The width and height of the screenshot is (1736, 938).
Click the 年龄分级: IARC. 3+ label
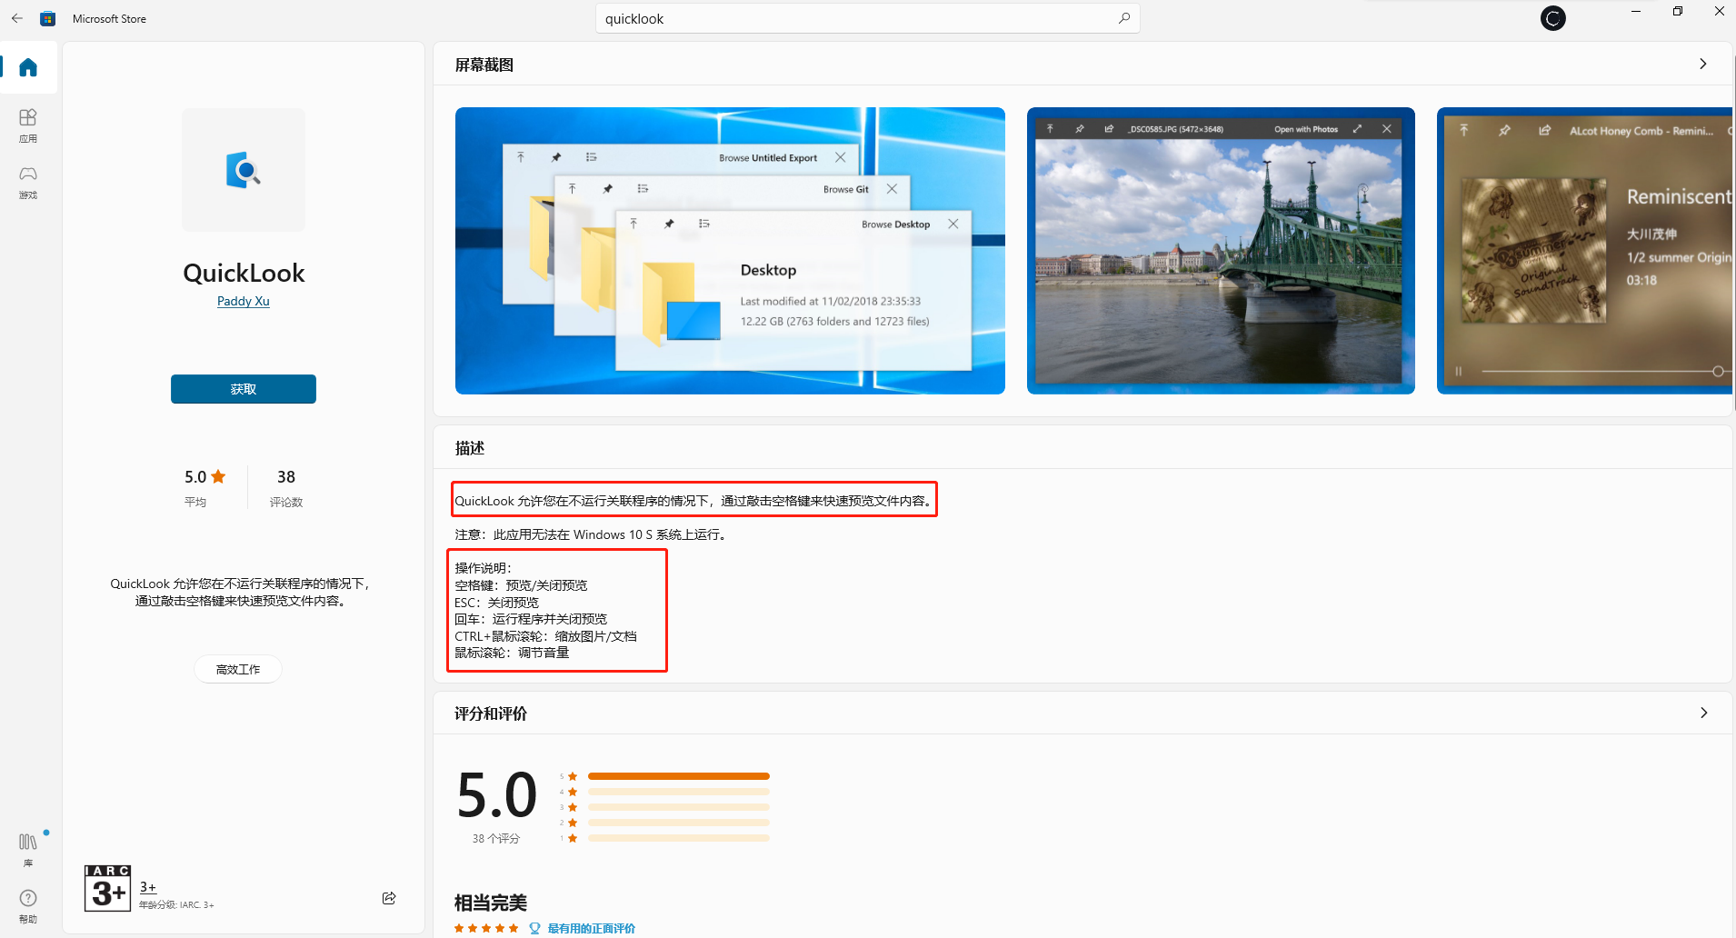(176, 905)
